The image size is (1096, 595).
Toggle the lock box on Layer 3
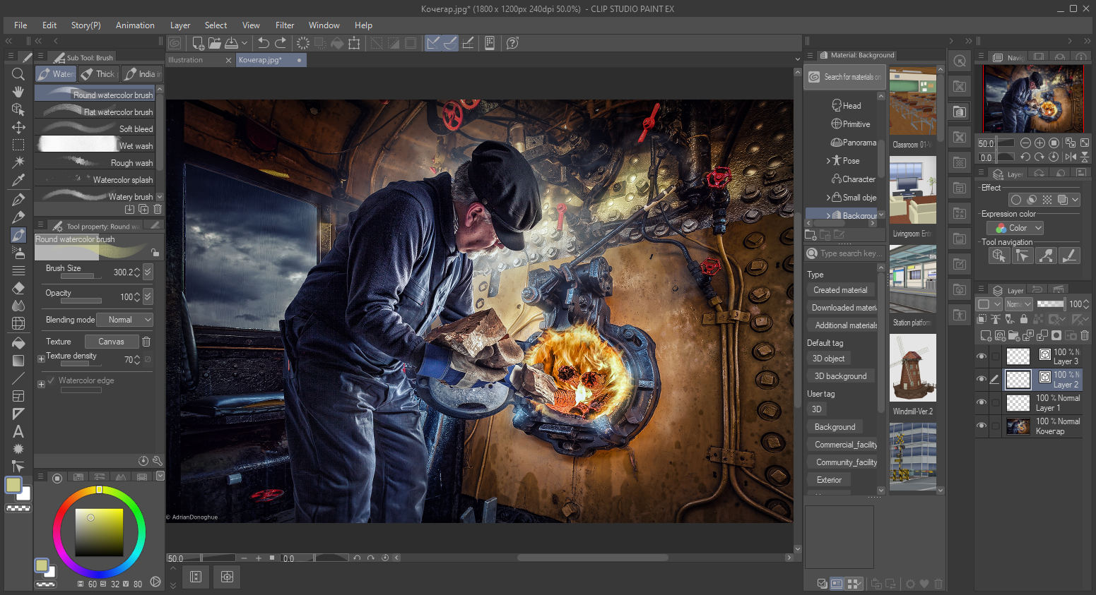(x=995, y=356)
